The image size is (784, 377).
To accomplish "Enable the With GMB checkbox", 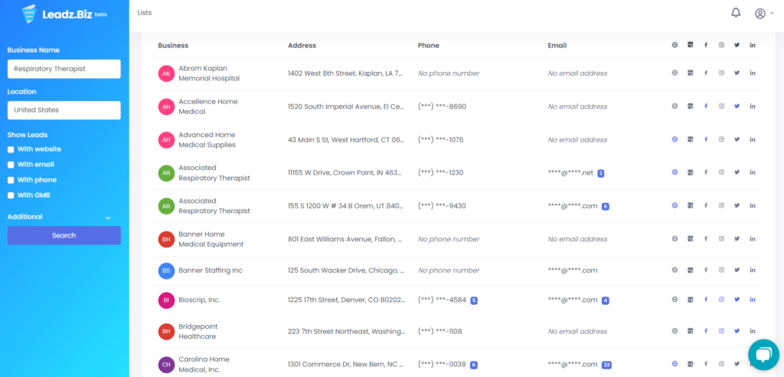I will coord(11,195).
